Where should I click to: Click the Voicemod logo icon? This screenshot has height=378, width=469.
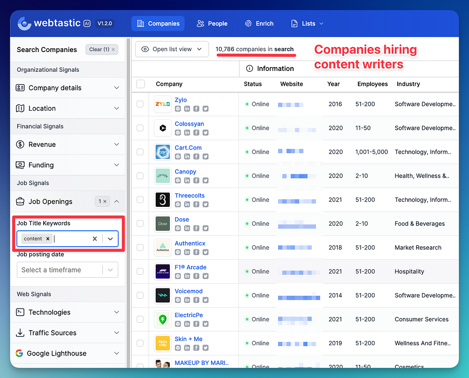(x=163, y=295)
